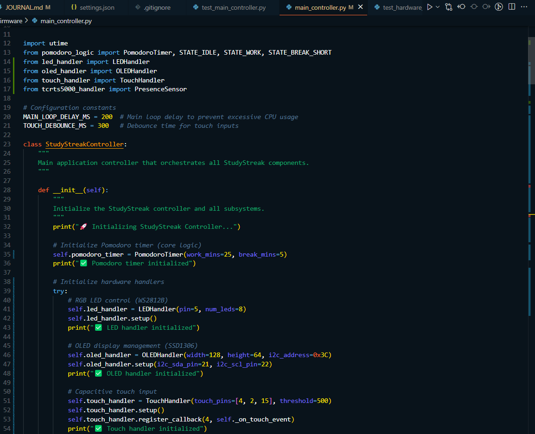The image size is (535, 434).
Task: Switch to the JOURNAL.md tab
Action: (24, 7)
